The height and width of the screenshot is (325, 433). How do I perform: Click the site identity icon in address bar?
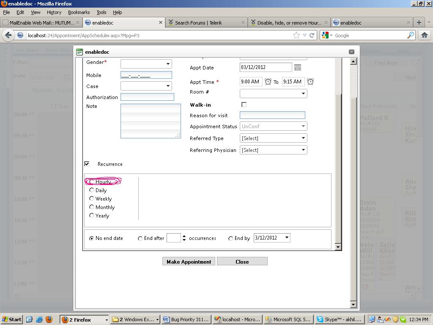20,35
